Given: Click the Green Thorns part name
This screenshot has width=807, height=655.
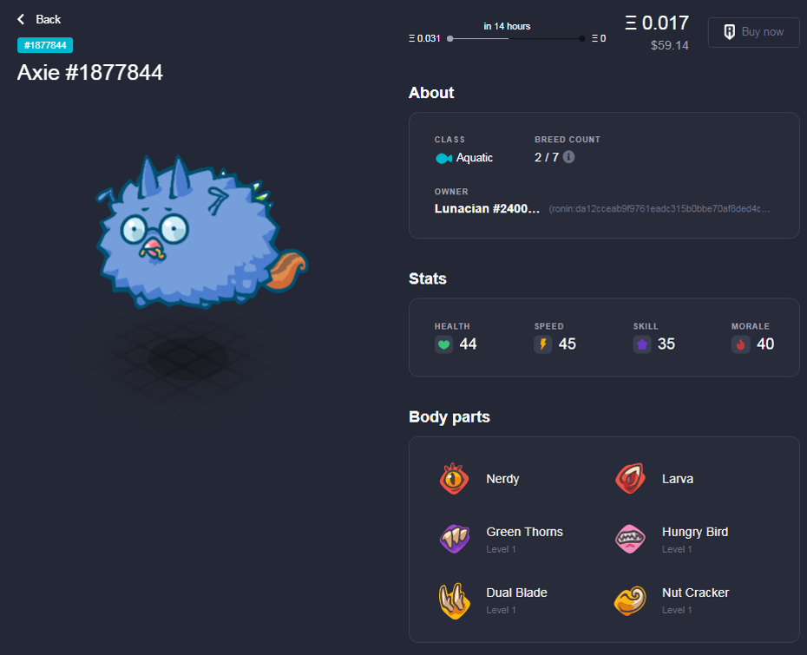Looking at the screenshot, I should tap(524, 532).
